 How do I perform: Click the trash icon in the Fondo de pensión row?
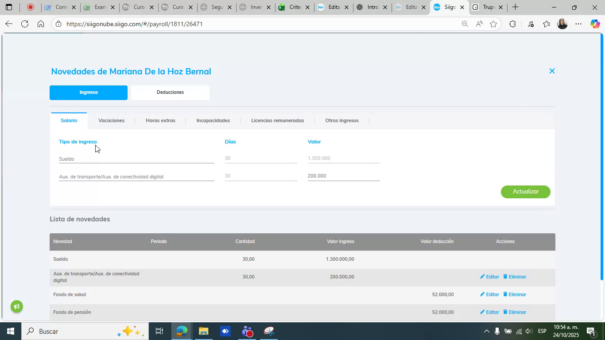pos(505,312)
